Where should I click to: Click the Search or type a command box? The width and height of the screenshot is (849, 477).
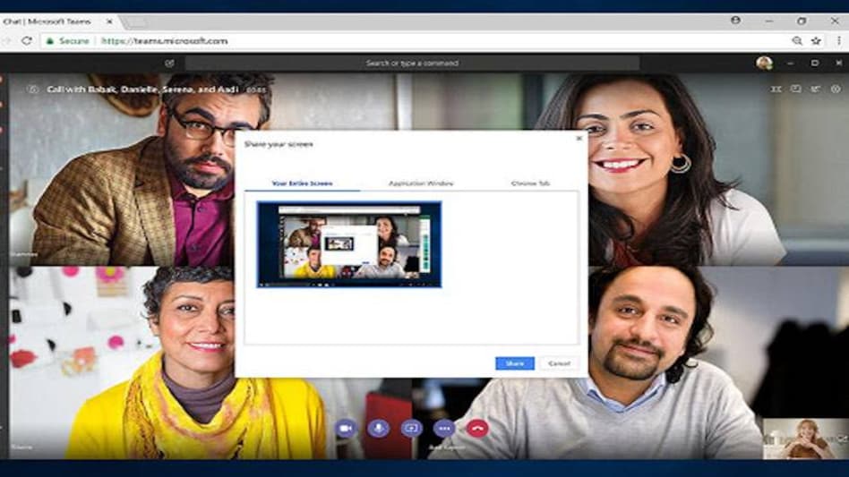point(412,64)
